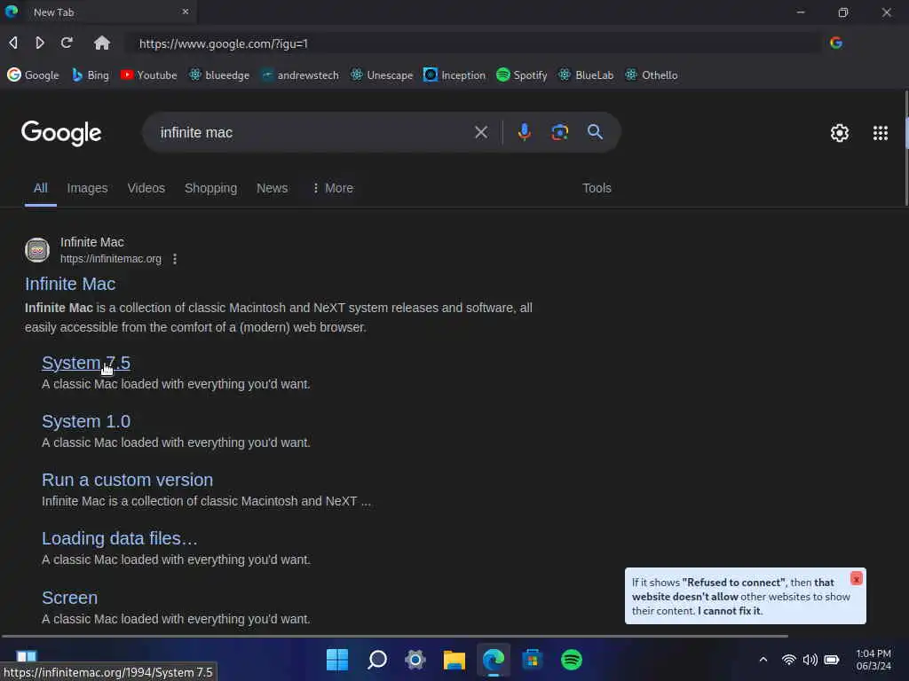909x681 pixels.
Task: Open the clock showing 1:04 PM
Action: coord(873,660)
